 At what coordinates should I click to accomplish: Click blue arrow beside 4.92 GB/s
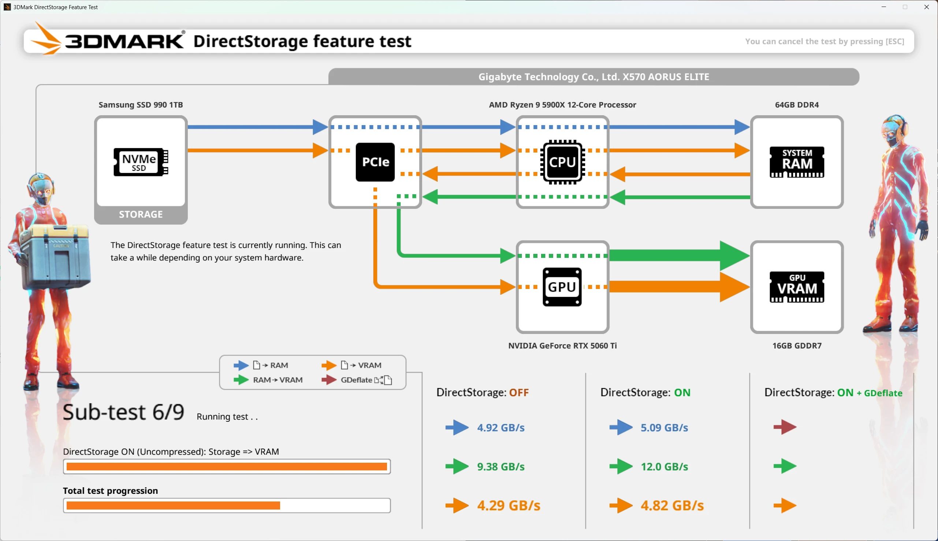pos(457,427)
